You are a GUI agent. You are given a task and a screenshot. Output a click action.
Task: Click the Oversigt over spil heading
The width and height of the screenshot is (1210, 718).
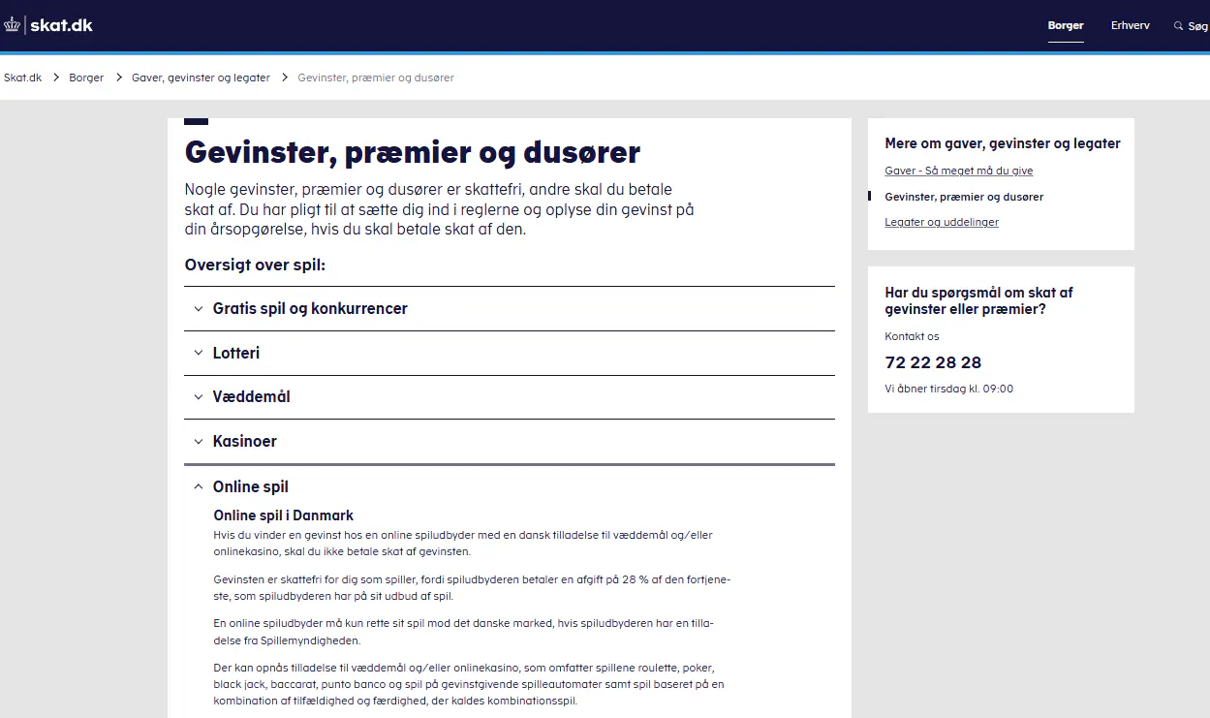pyautogui.click(x=255, y=265)
